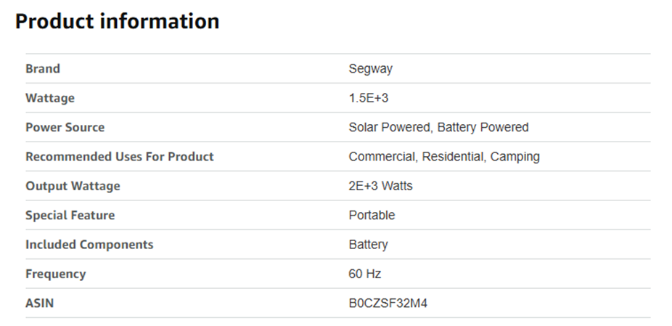Screen dimensions: 672x326
Task: Click the Portable feature value
Action: coord(372,215)
